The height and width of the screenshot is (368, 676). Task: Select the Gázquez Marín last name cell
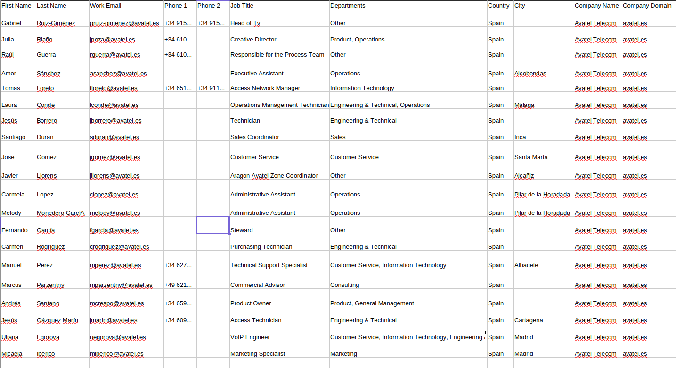click(62, 316)
